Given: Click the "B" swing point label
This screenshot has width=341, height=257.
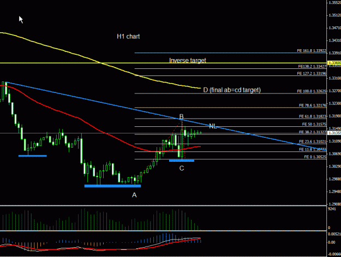Looking at the screenshot, I should [x=181, y=116].
